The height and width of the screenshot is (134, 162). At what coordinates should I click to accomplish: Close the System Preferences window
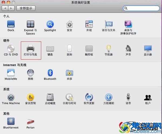click(4, 2)
